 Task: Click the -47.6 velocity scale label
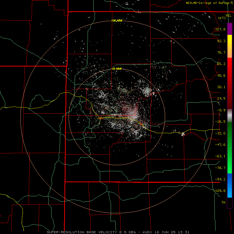click(220, 145)
